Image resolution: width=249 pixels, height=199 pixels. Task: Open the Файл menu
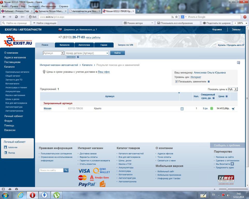[x=4, y=6]
